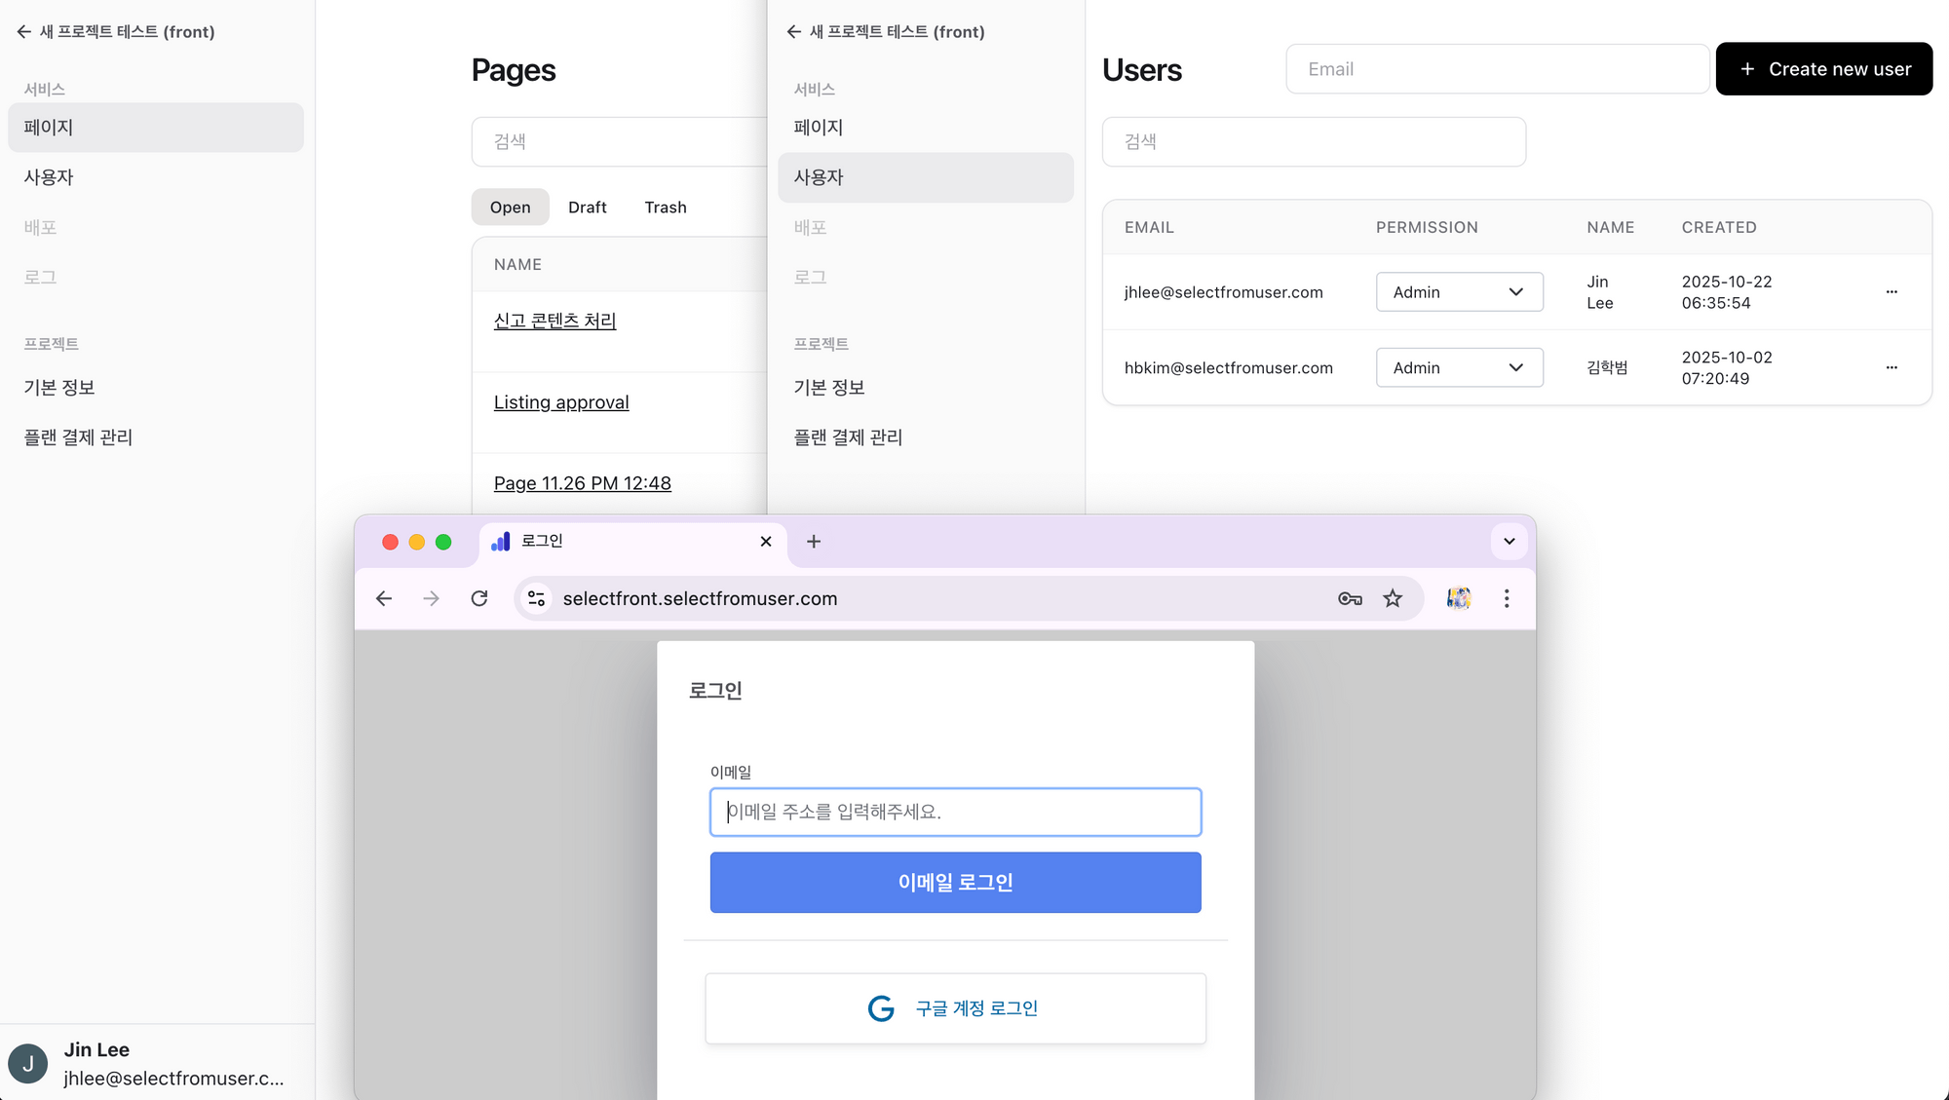
Task: Click the browser back arrow
Action: click(x=384, y=598)
